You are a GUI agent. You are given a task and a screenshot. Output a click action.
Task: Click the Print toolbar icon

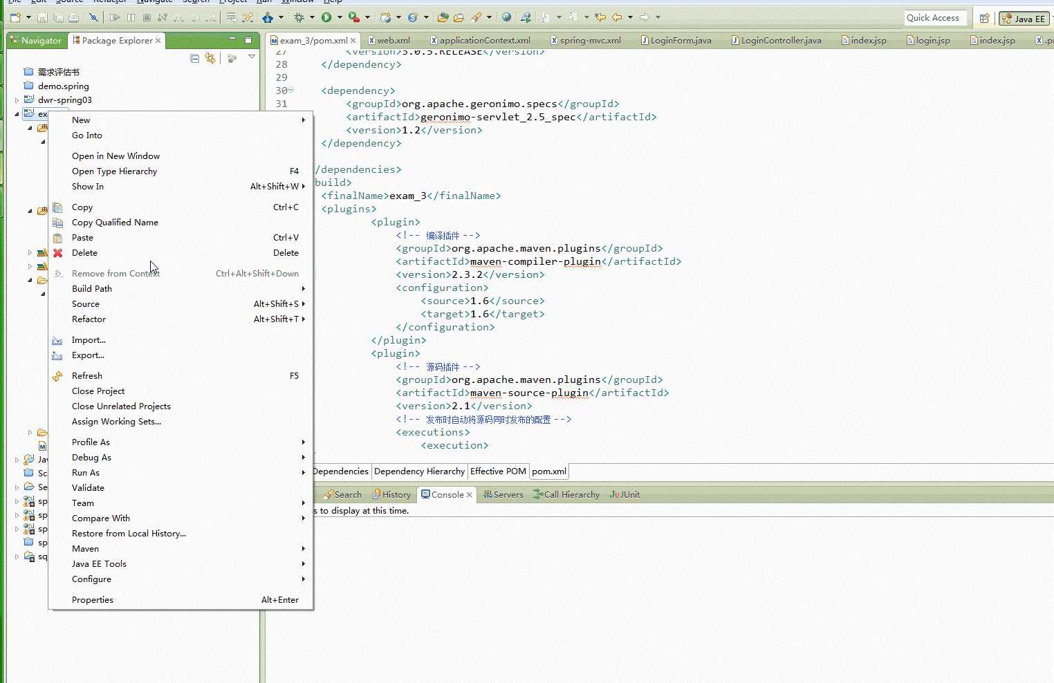tap(73, 17)
